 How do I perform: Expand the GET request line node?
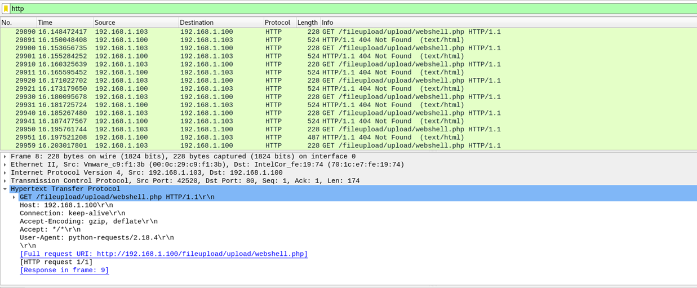point(14,197)
